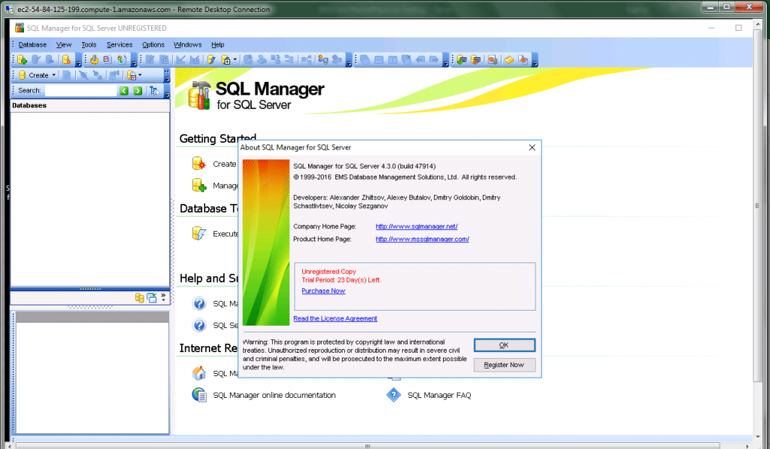
Task: Click the Register Database icon
Action: [x=22, y=59]
